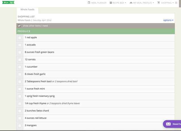Click the Meal Planner calendar icon

click(x=89, y=3)
